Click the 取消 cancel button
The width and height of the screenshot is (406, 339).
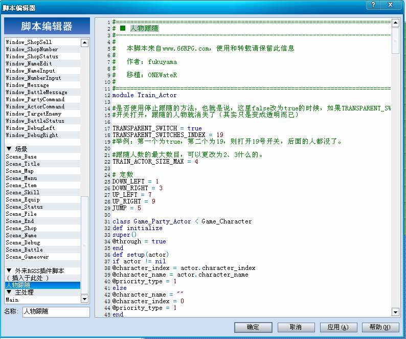coord(296,327)
